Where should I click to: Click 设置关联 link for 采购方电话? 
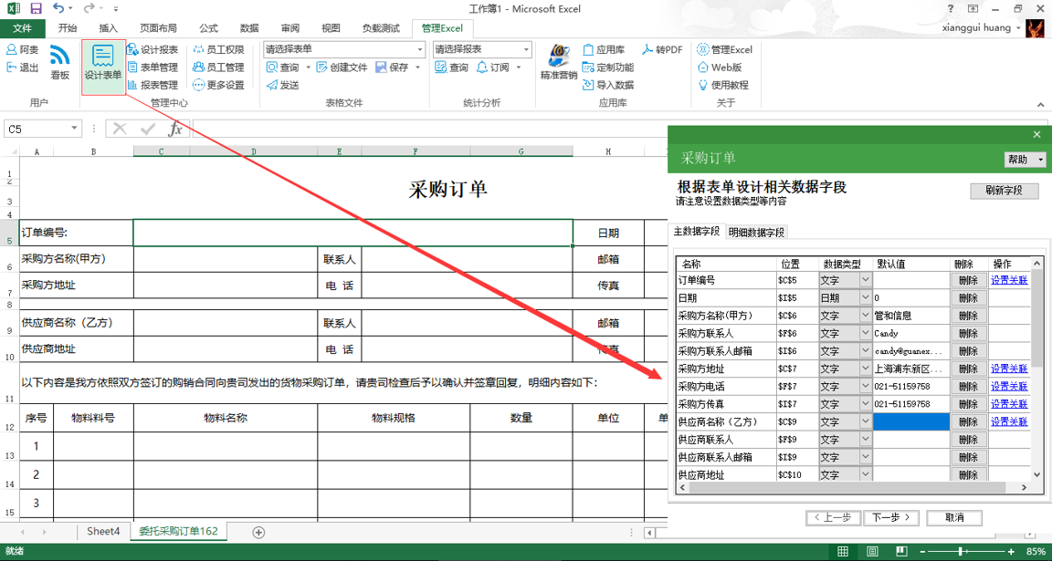[1009, 386]
